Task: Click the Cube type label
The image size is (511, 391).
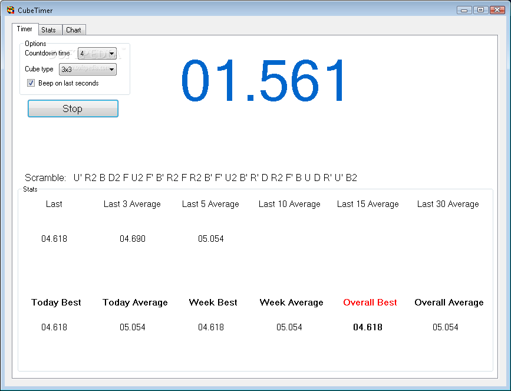Action: click(x=39, y=69)
